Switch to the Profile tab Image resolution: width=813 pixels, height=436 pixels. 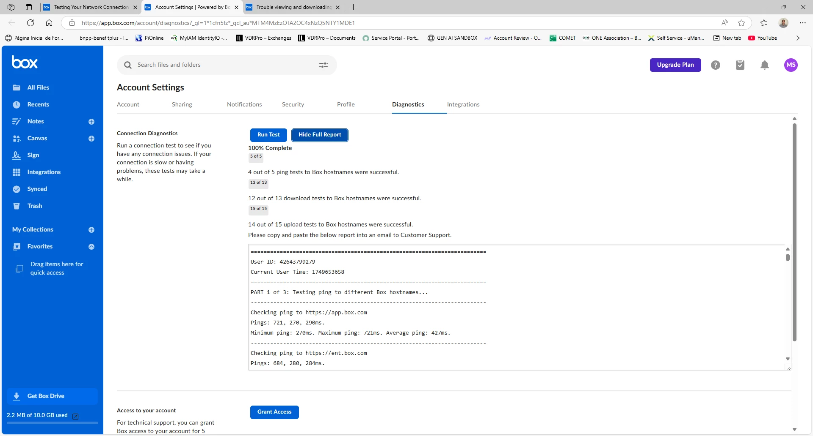tap(346, 104)
